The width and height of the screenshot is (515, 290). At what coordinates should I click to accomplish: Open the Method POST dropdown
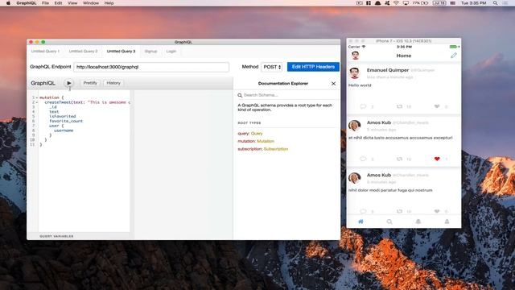tap(272, 67)
